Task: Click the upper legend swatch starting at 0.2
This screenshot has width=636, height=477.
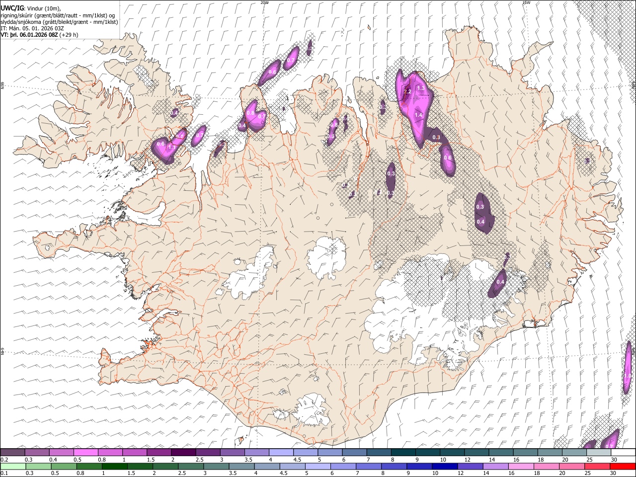Action: click(x=13, y=453)
